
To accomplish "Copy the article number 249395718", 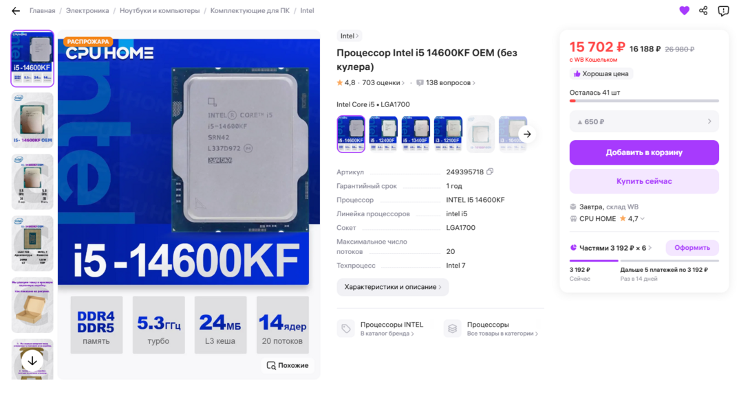I will click(490, 172).
